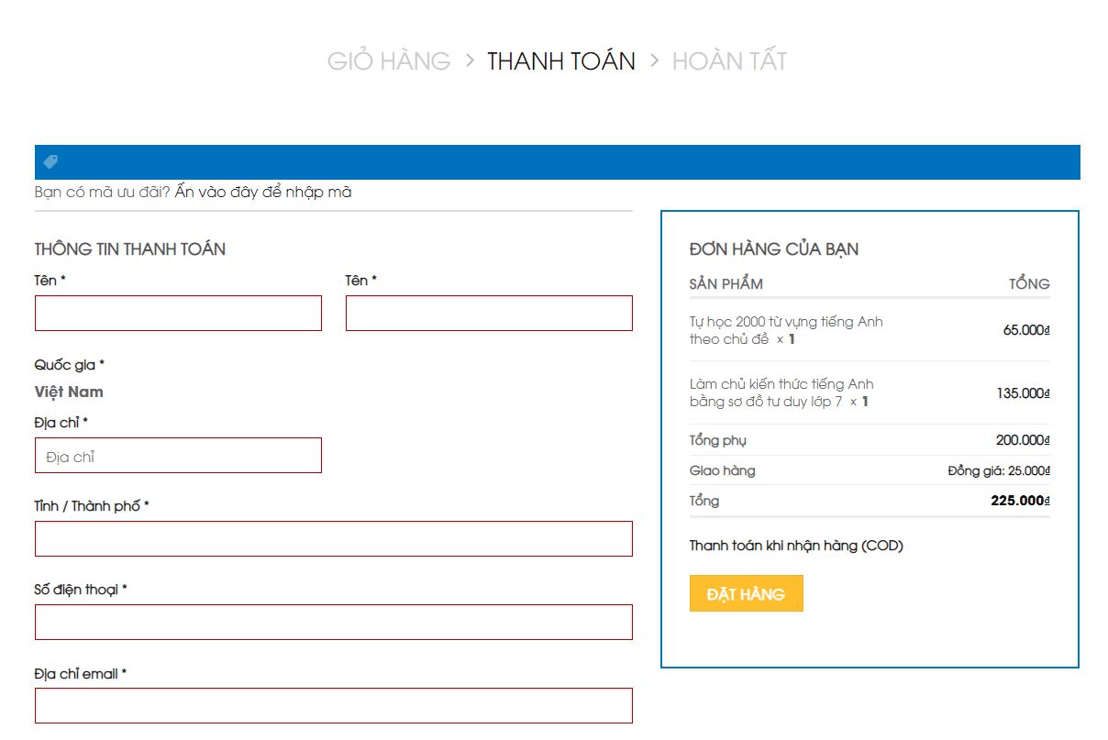Click the Giao hàng row label
The width and height of the screenshot is (1108, 740).
point(722,470)
